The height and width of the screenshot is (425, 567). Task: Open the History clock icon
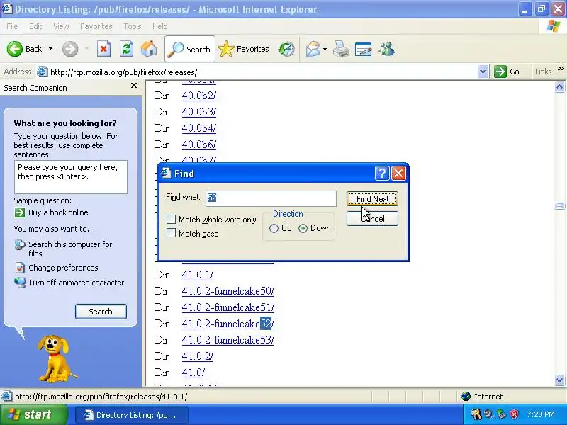286,49
